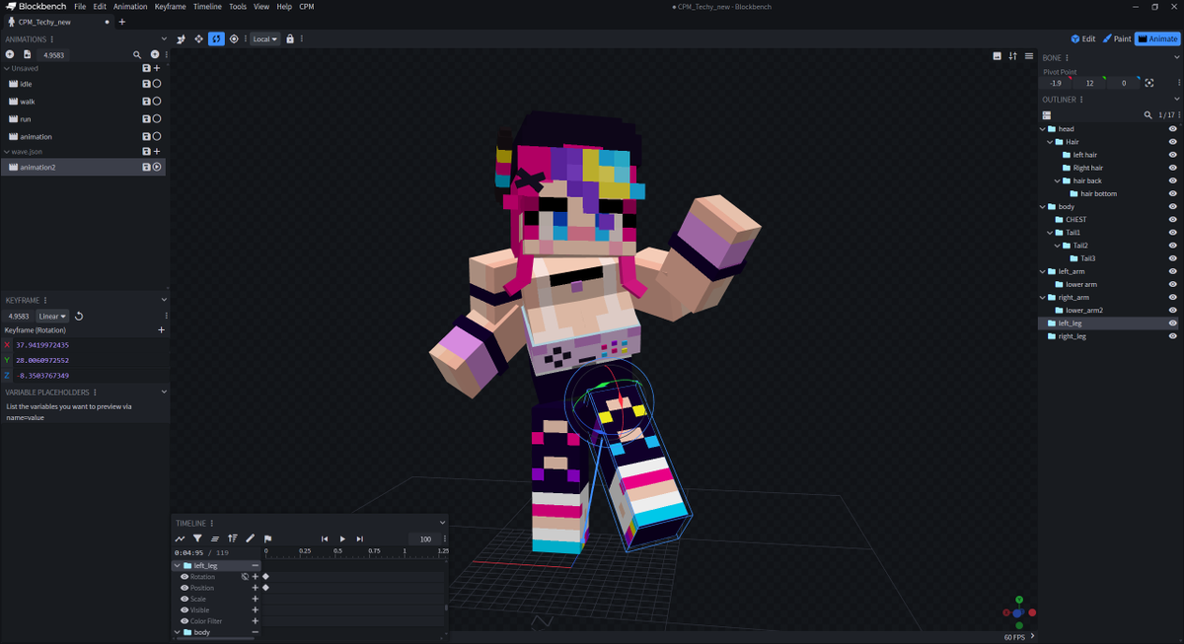Click the timeline pencil icon
Viewport: 1184px width, 644px height.
point(250,539)
